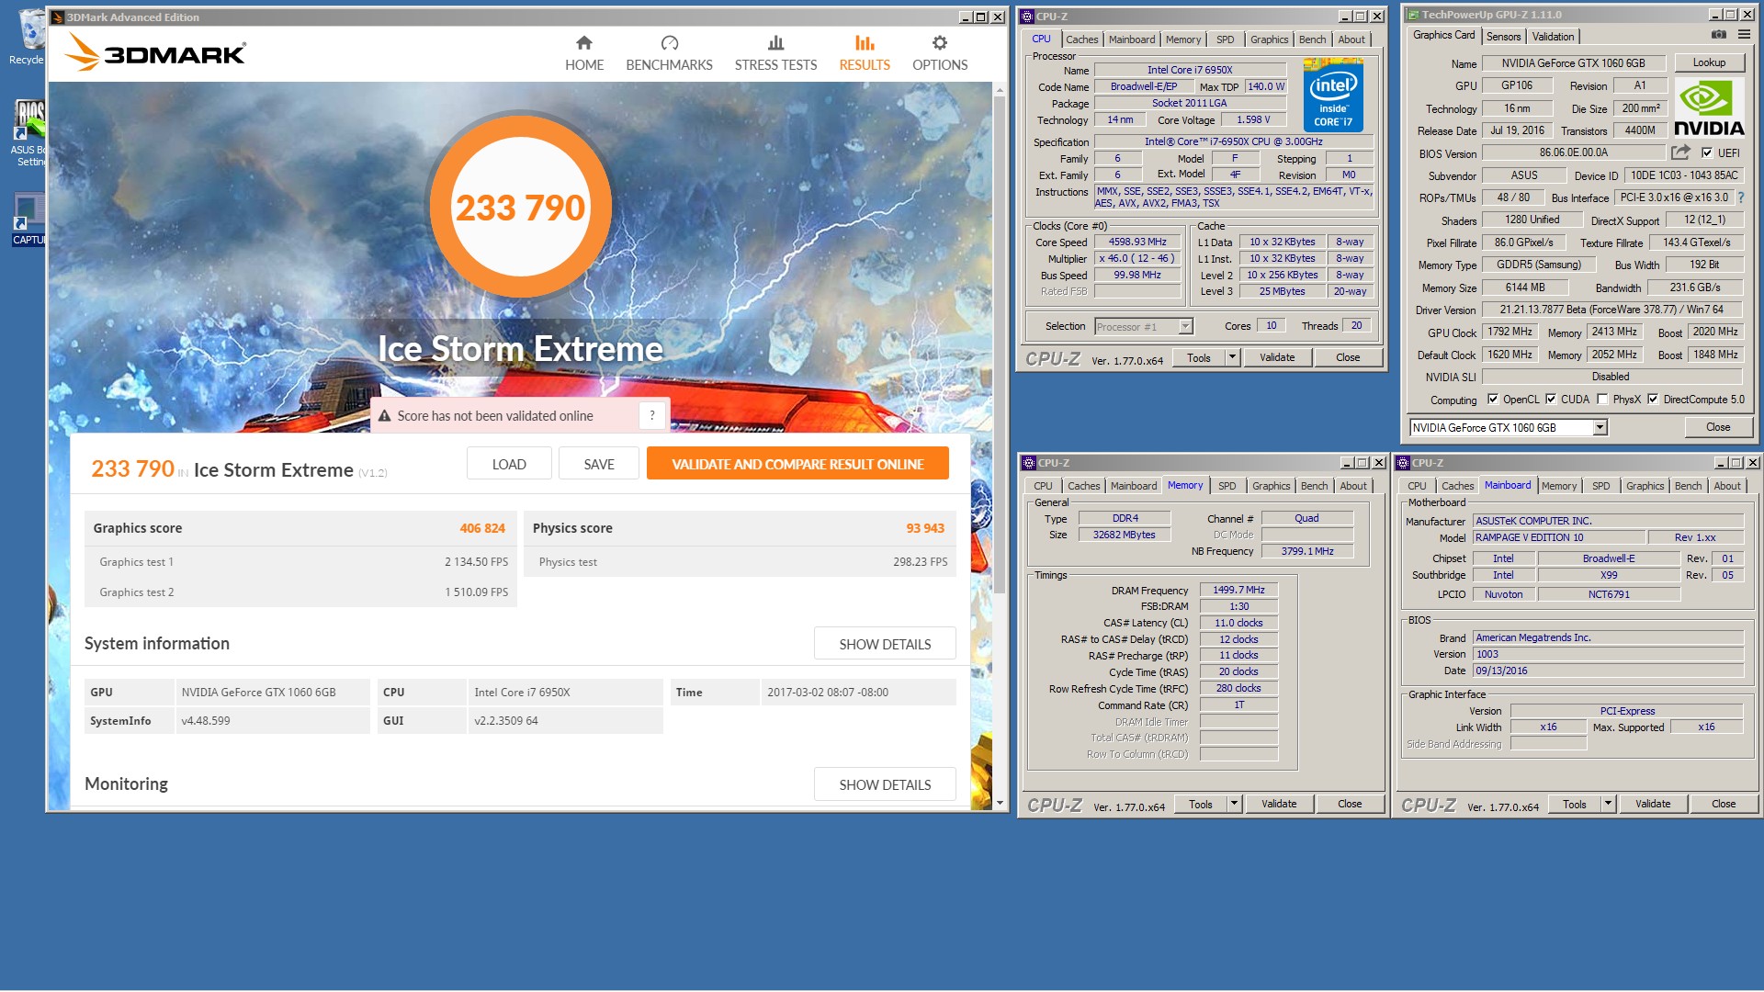Open the Options gear icon
This screenshot has width=1764, height=992.
tap(939, 43)
